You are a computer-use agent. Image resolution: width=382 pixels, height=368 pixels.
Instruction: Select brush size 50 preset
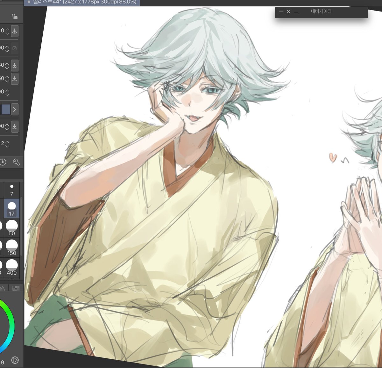[x=12, y=228]
